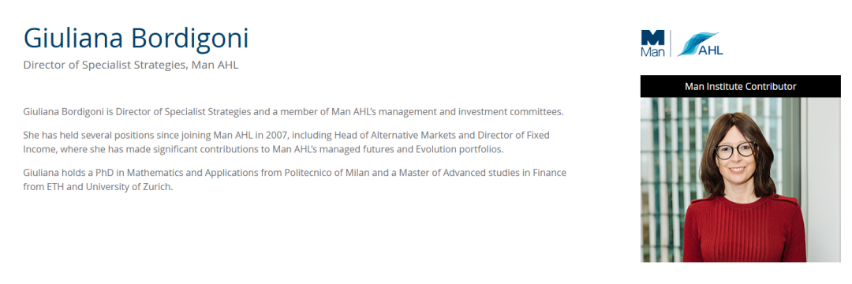Click the "Giuliana Bordigoni" page heading

pyautogui.click(x=136, y=38)
